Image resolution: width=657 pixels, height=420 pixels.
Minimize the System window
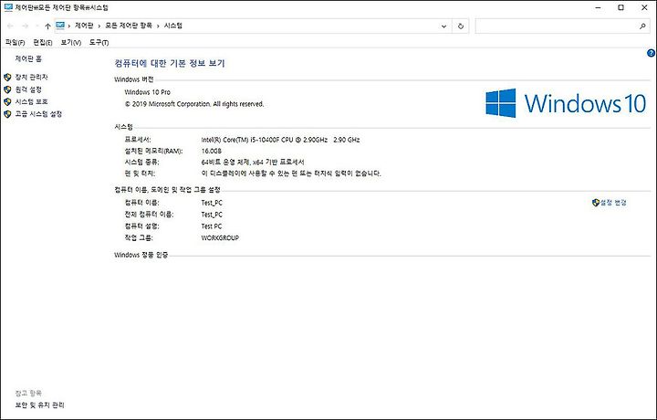pos(599,7)
